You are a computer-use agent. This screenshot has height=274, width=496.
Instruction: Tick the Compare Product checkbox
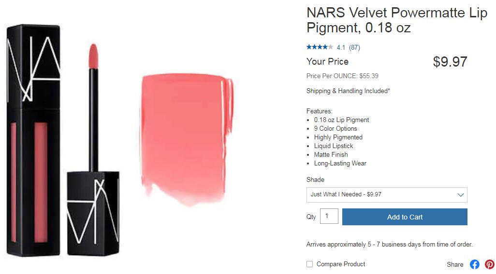pos(310,264)
